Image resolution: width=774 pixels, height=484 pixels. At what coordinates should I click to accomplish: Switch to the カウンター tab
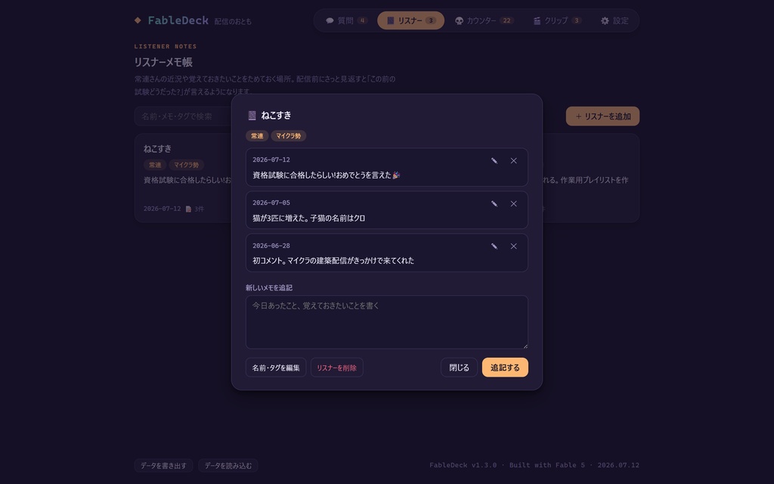[x=484, y=20]
